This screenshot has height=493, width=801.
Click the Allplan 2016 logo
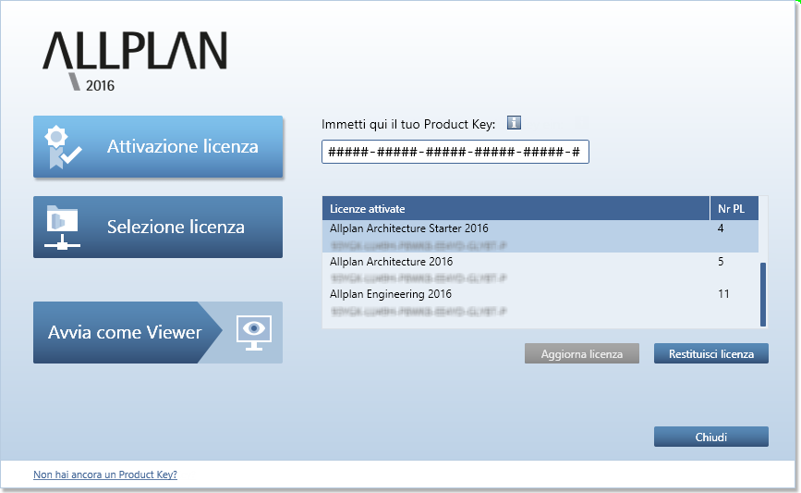pos(134,61)
